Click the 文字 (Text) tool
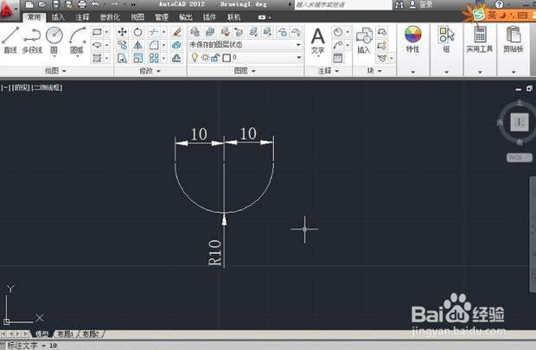The image size is (536, 350). click(317, 41)
